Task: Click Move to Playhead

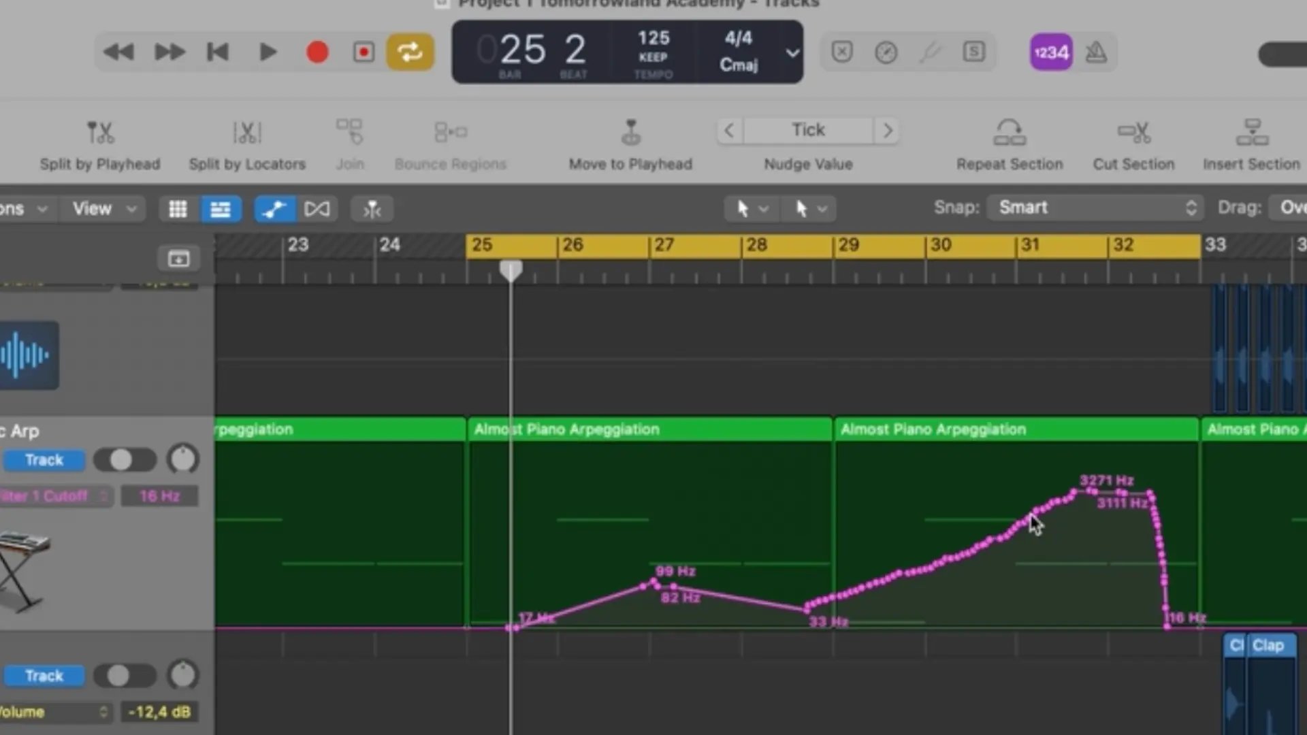Action: point(630,145)
